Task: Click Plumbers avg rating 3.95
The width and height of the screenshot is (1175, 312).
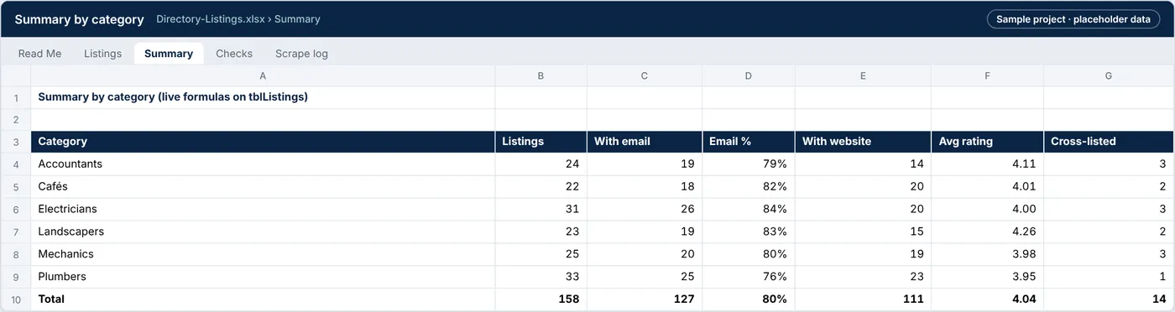Action: coord(987,277)
